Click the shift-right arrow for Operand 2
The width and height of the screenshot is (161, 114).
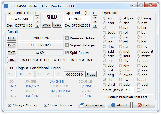tap(95, 17)
